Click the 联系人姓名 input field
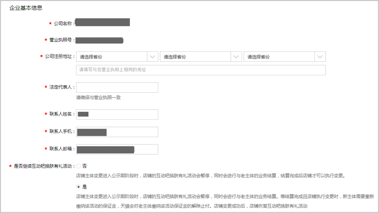Viewport: 379px width, 213px height. point(117,115)
